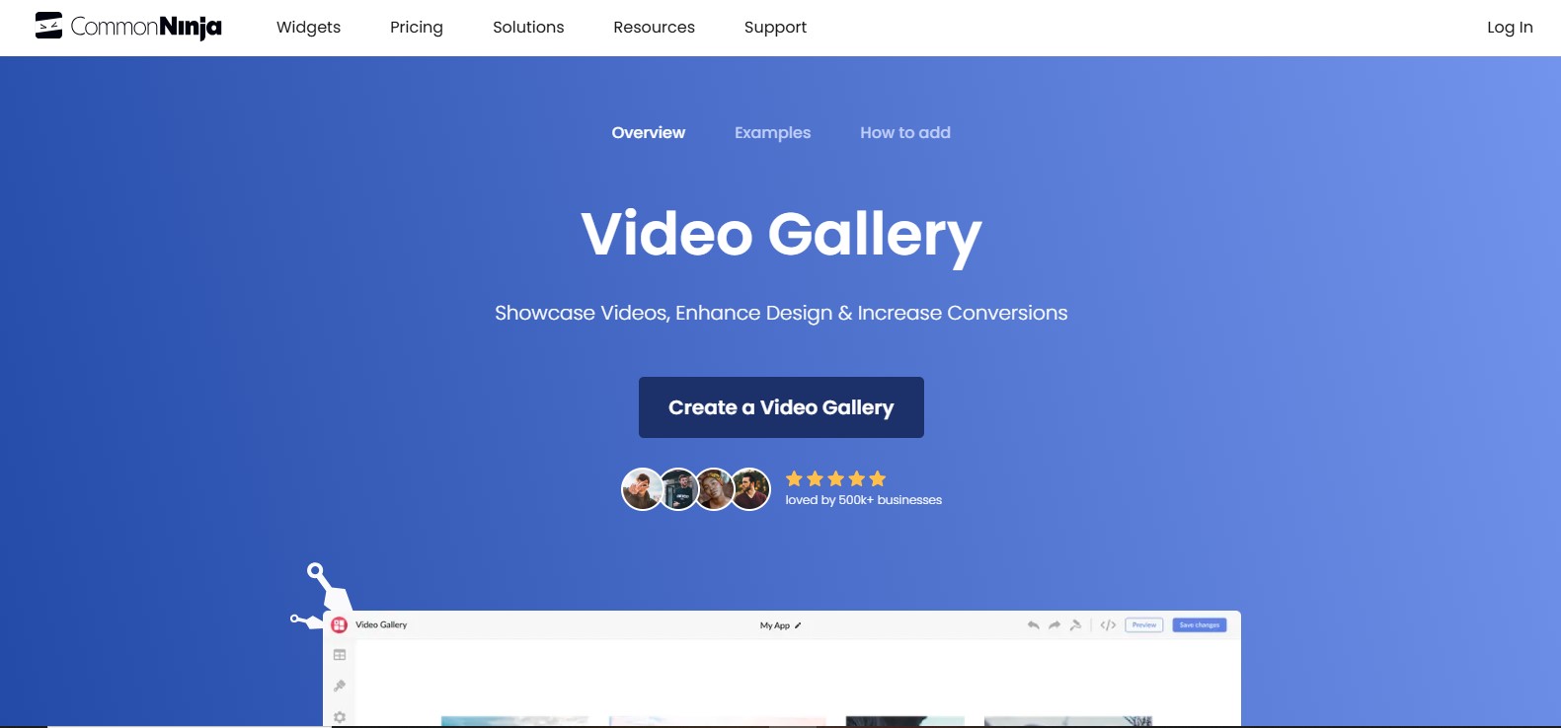The width and height of the screenshot is (1561, 728).
Task: Click the pencil icon beside My App
Action: click(798, 625)
